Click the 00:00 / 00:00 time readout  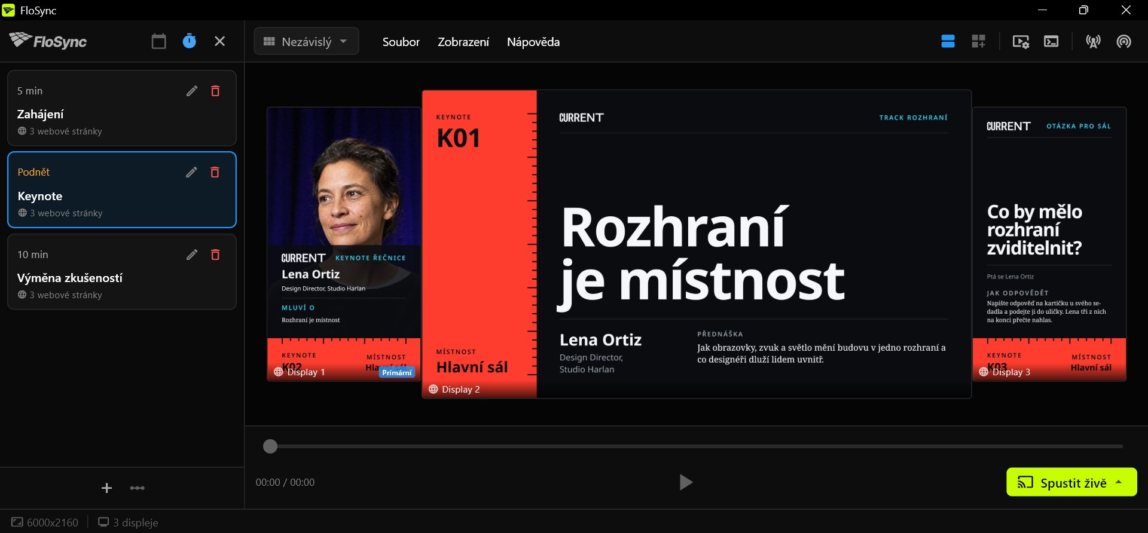[285, 482]
